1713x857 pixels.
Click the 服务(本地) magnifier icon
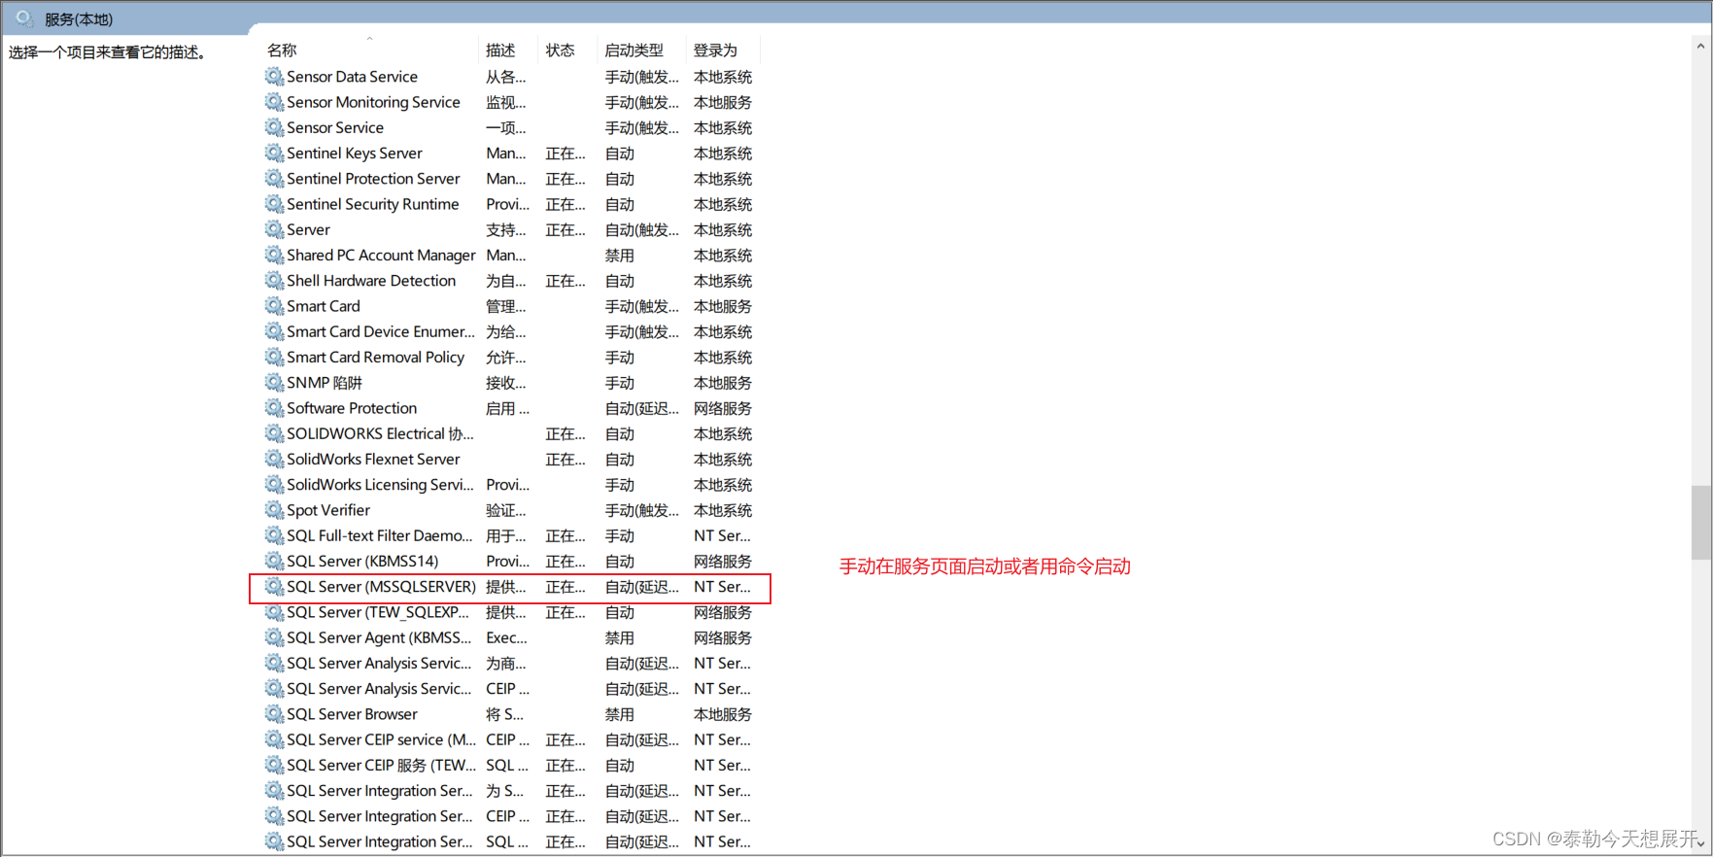(x=25, y=18)
